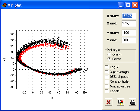Minimize the XY plot window
The image size is (140, 111).
point(121,5)
